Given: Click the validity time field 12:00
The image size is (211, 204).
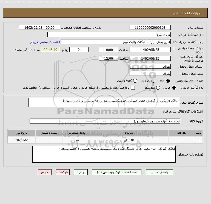Looking at the screenshot, I should pyautogui.click(x=109, y=58).
